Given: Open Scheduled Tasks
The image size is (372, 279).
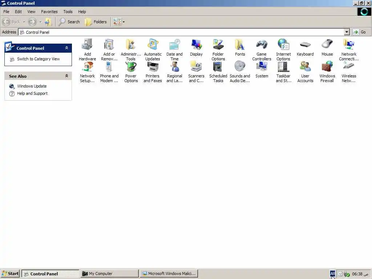Looking at the screenshot, I should tap(218, 72).
